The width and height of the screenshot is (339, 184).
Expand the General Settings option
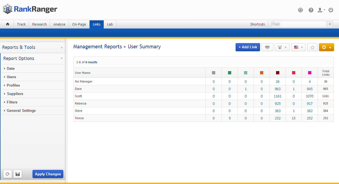point(21,110)
